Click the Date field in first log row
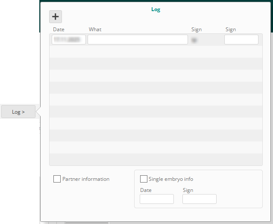This screenshot has height=224, width=273. coord(68,40)
